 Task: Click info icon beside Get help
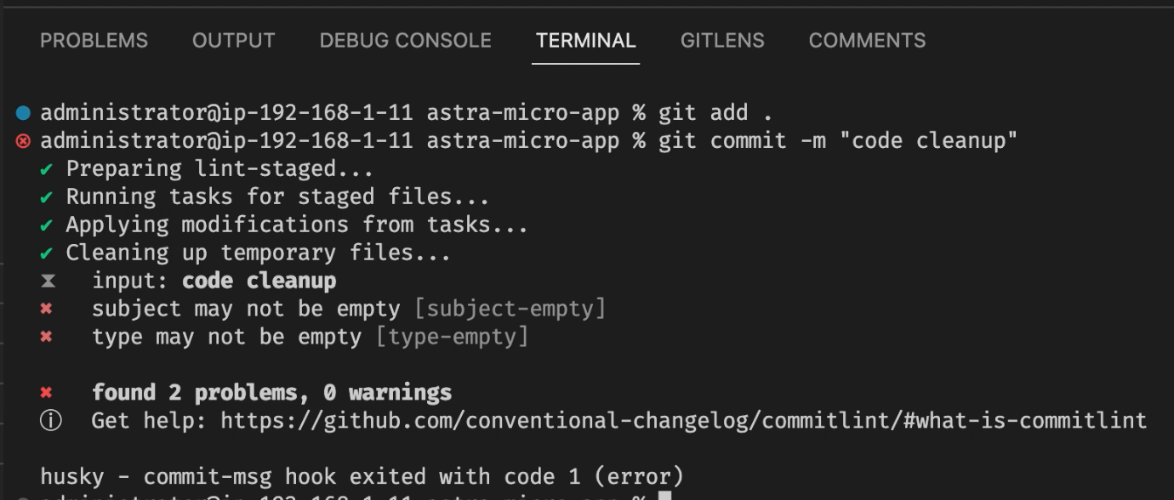tap(50, 421)
